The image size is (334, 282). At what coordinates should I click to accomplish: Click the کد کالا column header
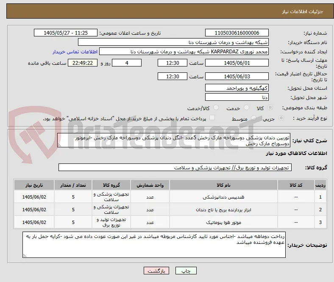click(x=296, y=185)
